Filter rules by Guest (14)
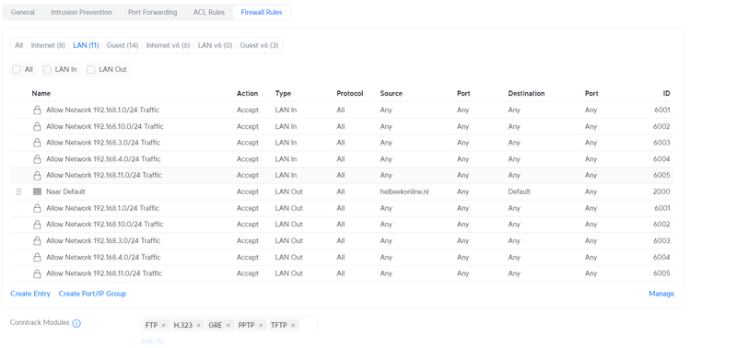Image resolution: width=737 pixels, height=348 pixels. coord(123,45)
